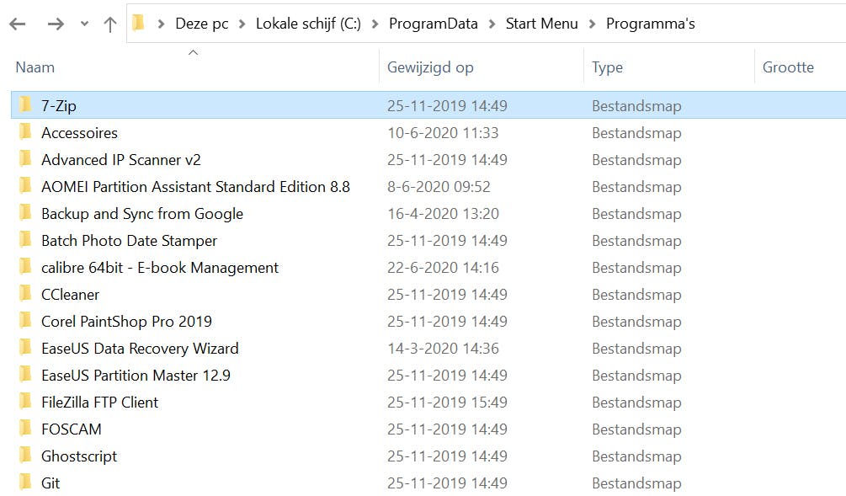This screenshot has height=496, width=846.
Task: Click Backup and Sync from Google name
Action: (142, 214)
